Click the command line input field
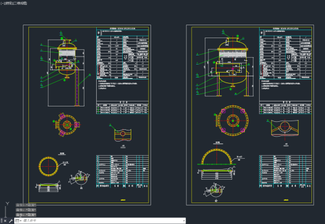 102,221
